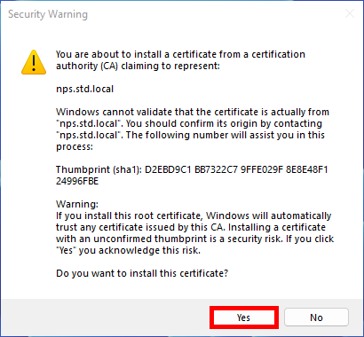Decline the certificate by clicking No
Image resolution: width=364 pixels, height=337 pixels.
(316, 317)
